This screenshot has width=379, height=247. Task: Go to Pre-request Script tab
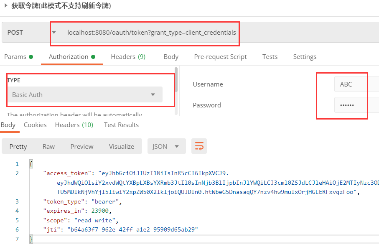tap(220, 57)
